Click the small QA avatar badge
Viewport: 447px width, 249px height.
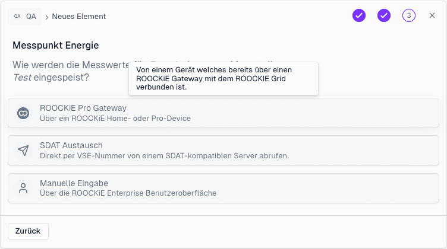[17, 17]
